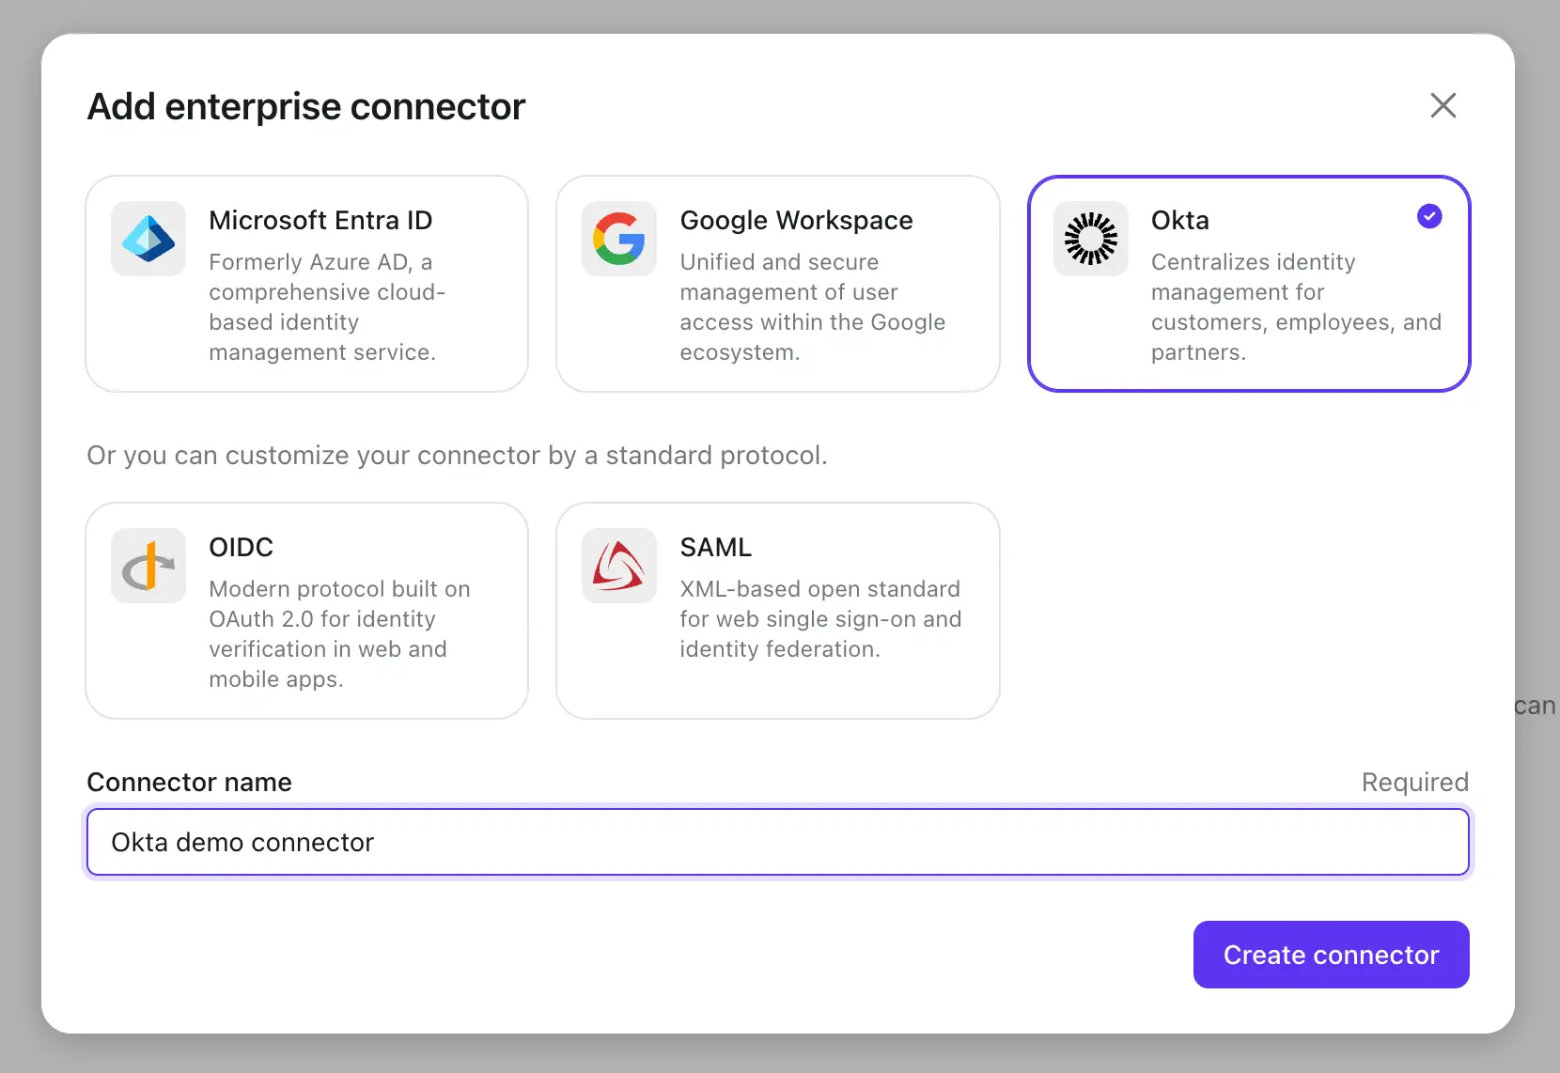Focus the Okta demo connector name input
This screenshot has height=1073, width=1560.
click(x=778, y=842)
